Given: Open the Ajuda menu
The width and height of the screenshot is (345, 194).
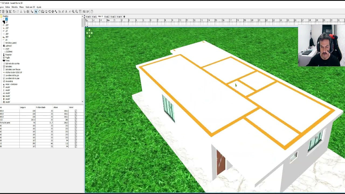Looking at the screenshot, I should point(39,7).
